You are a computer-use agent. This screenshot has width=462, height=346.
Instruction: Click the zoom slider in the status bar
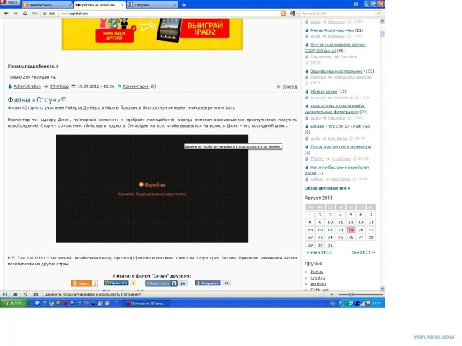pyautogui.click(x=361, y=294)
